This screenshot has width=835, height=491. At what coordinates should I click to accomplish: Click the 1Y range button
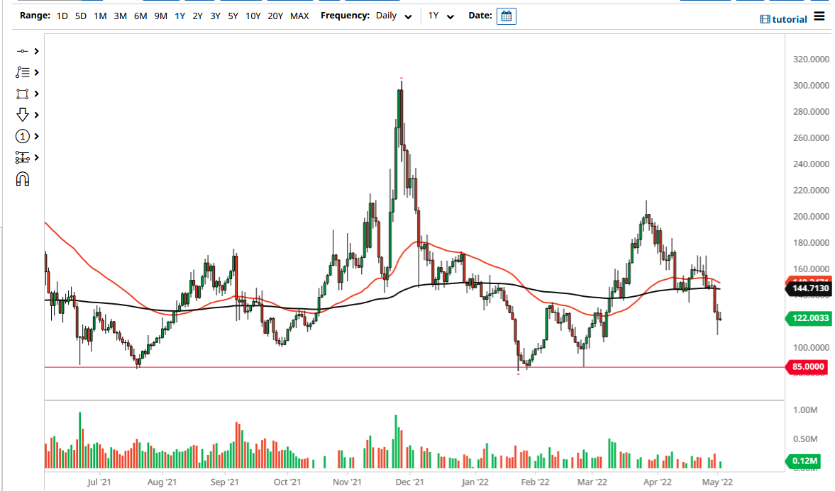pyautogui.click(x=179, y=15)
